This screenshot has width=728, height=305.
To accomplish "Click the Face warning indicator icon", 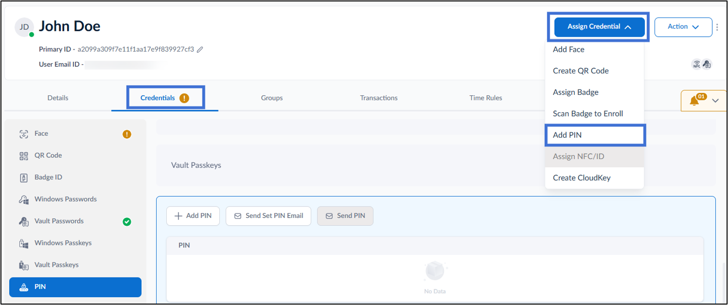I will click(x=127, y=134).
